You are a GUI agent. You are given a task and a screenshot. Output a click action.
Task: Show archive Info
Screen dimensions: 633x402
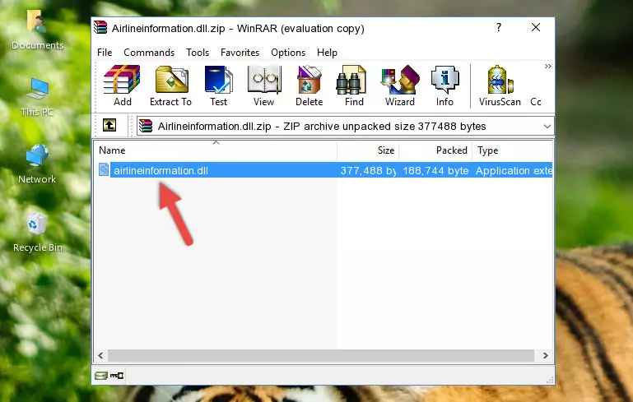click(x=444, y=85)
